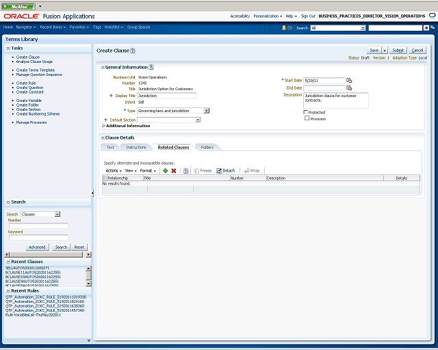Collapse the Recent Clauses panel
This screenshot has height=350, width=438.
click(8, 262)
